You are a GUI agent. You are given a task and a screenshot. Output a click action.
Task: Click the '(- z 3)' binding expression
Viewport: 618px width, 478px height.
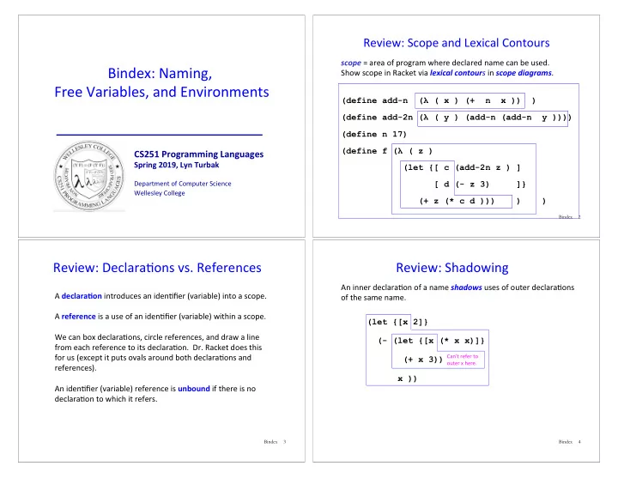click(x=472, y=184)
